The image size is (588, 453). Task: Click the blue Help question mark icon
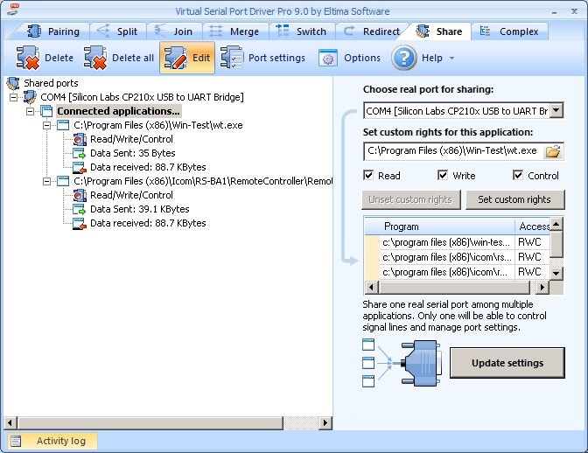404,58
